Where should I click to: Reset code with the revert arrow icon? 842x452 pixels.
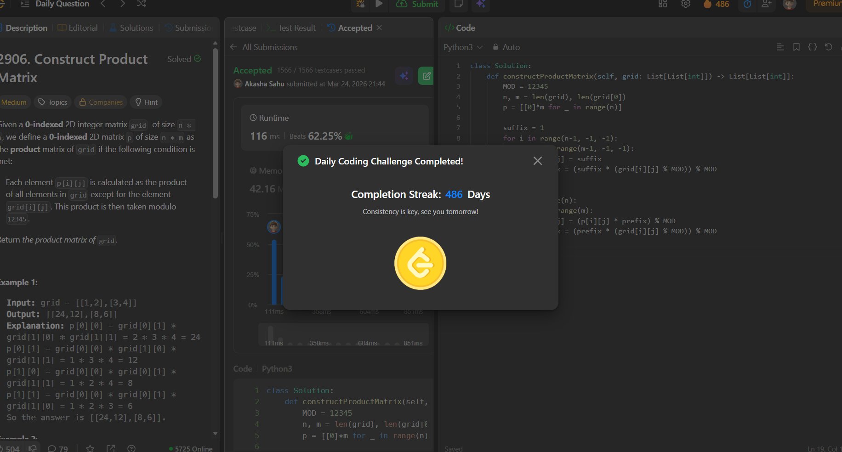[828, 47]
